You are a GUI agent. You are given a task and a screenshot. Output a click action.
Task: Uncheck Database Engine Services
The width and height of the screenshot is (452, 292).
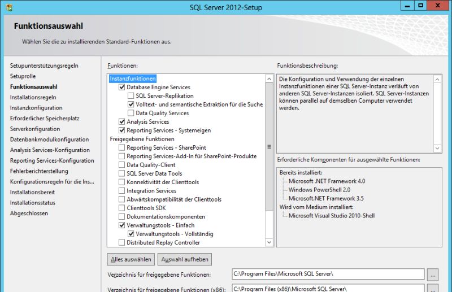(121, 87)
